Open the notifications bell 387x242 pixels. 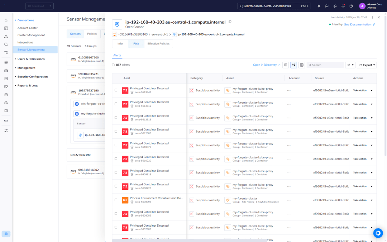point(343,6)
